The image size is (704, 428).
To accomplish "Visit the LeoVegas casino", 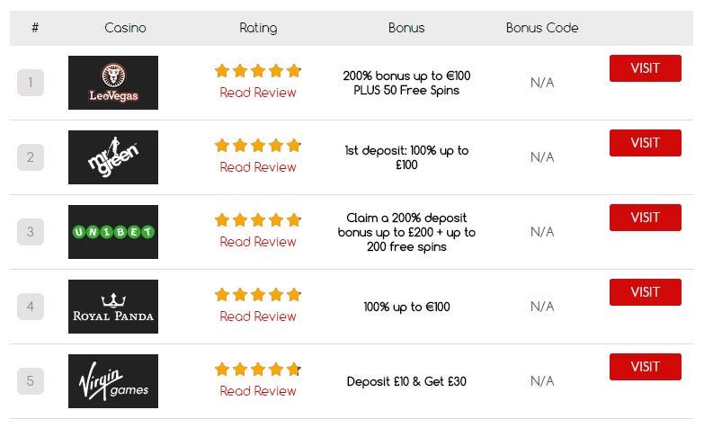I will pyautogui.click(x=645, y=68).
